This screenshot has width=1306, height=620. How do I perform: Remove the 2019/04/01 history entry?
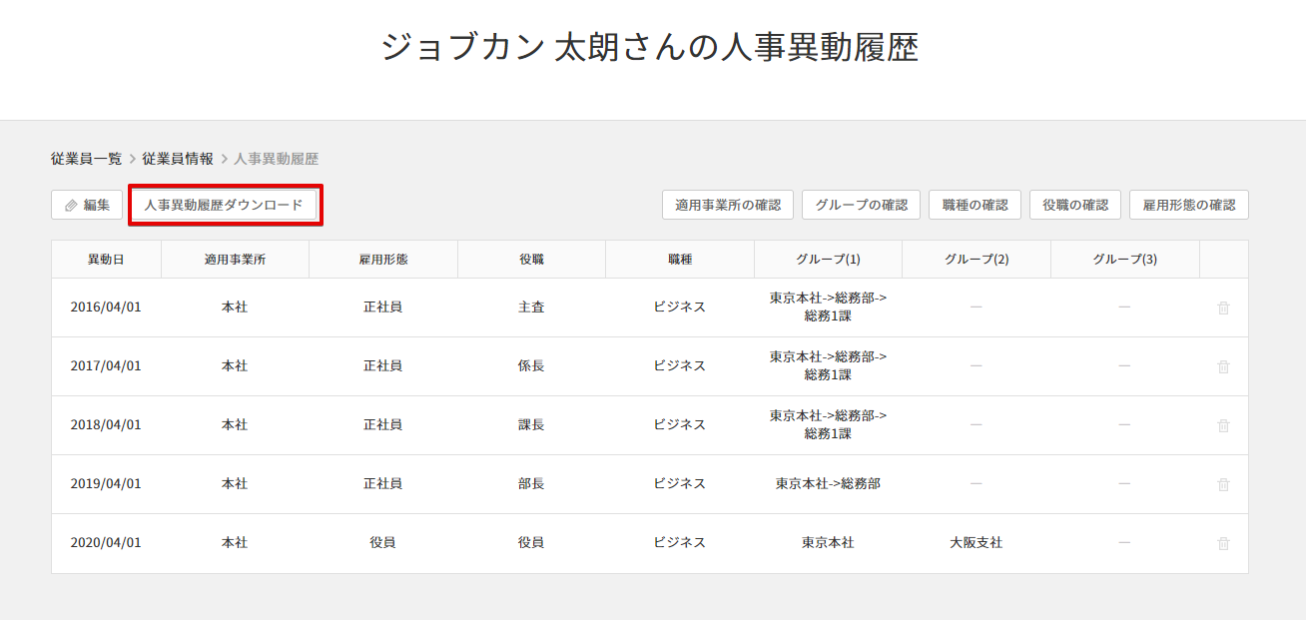point(1223,484)
